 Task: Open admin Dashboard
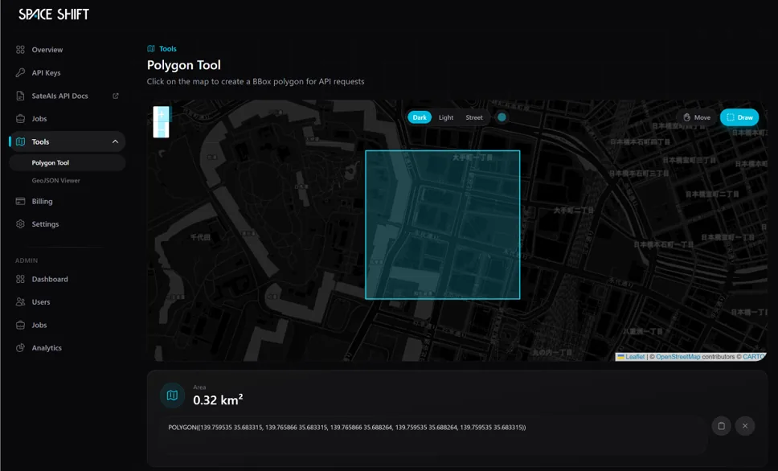[50, 279]
